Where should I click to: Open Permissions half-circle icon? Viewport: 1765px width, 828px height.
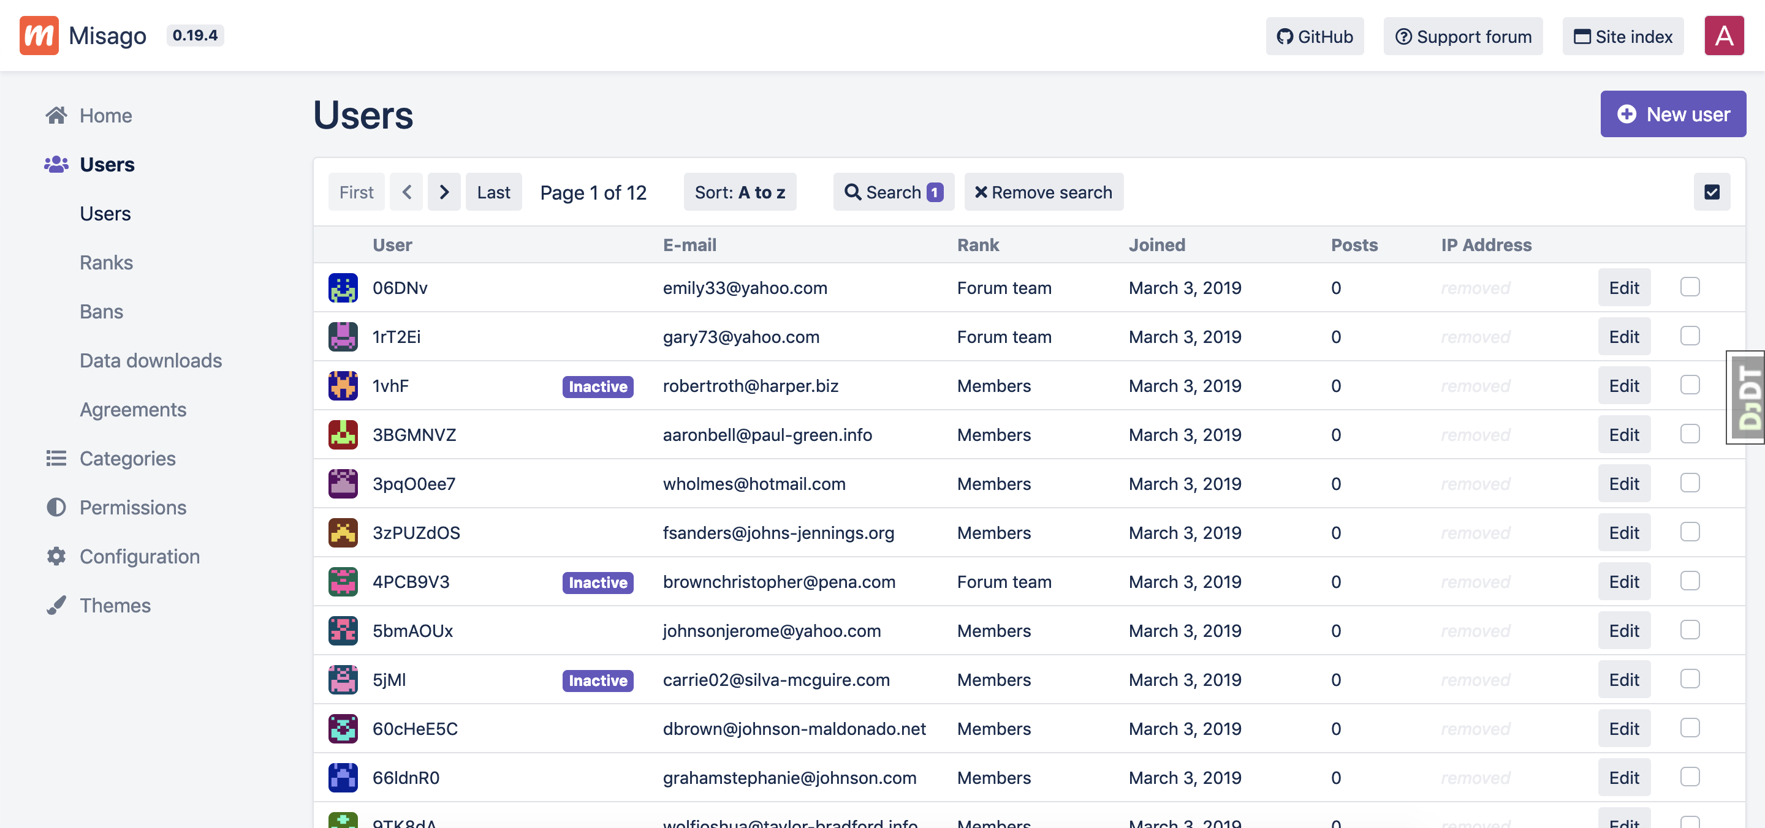tap(56, 508)
